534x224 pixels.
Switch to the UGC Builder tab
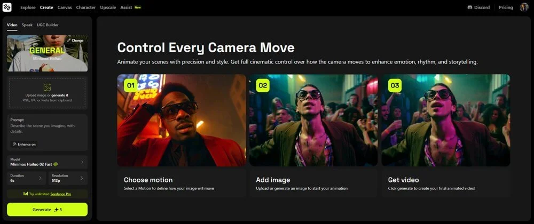coord(48,25)
